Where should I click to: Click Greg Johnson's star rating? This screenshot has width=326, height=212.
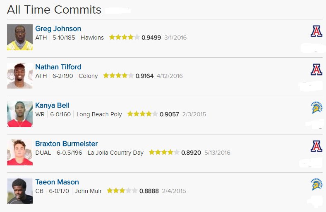pos(124,38)
